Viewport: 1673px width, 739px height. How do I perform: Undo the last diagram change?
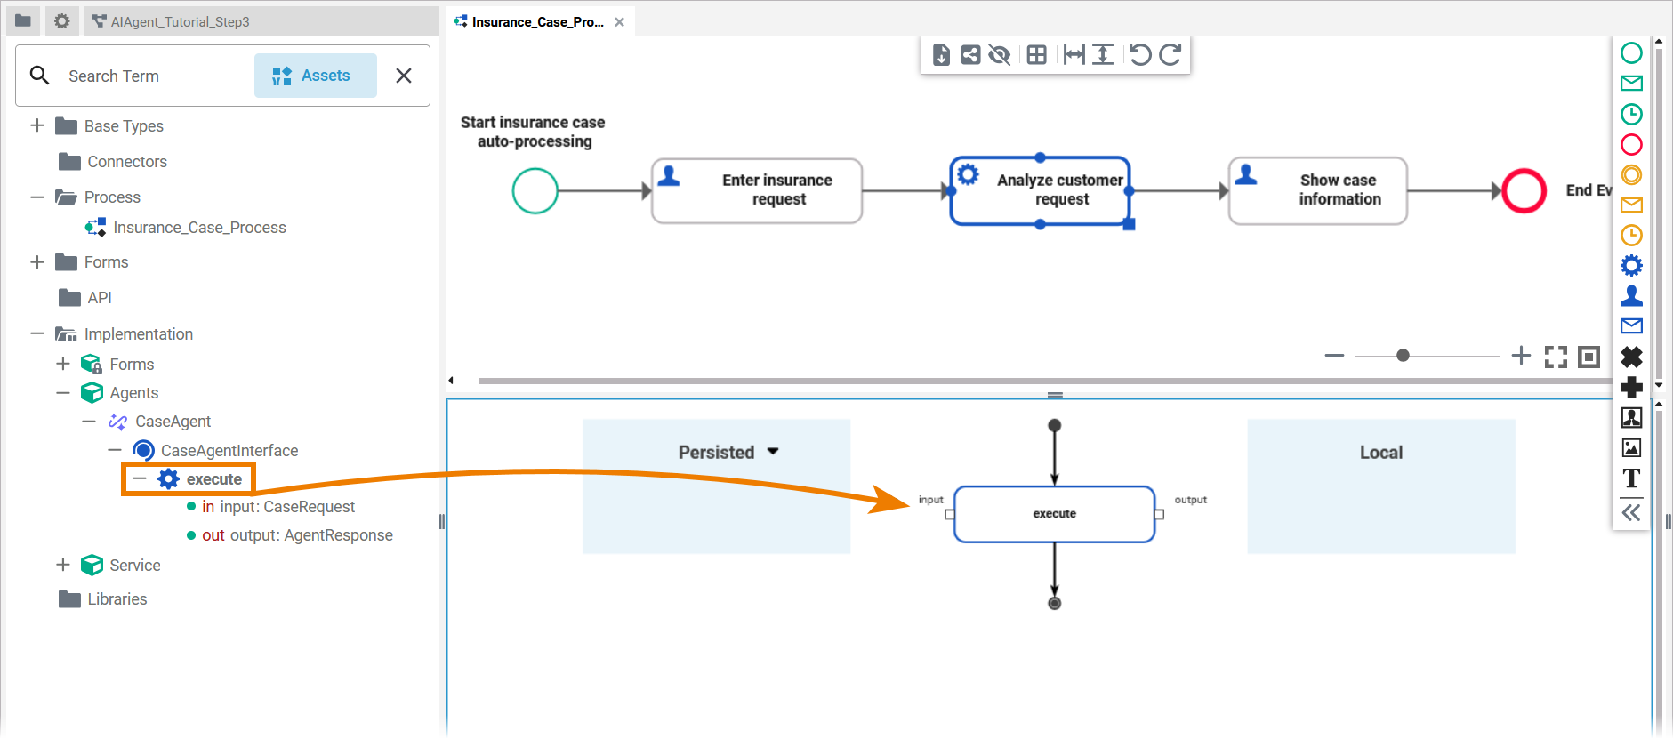[x=1140, y=55]
